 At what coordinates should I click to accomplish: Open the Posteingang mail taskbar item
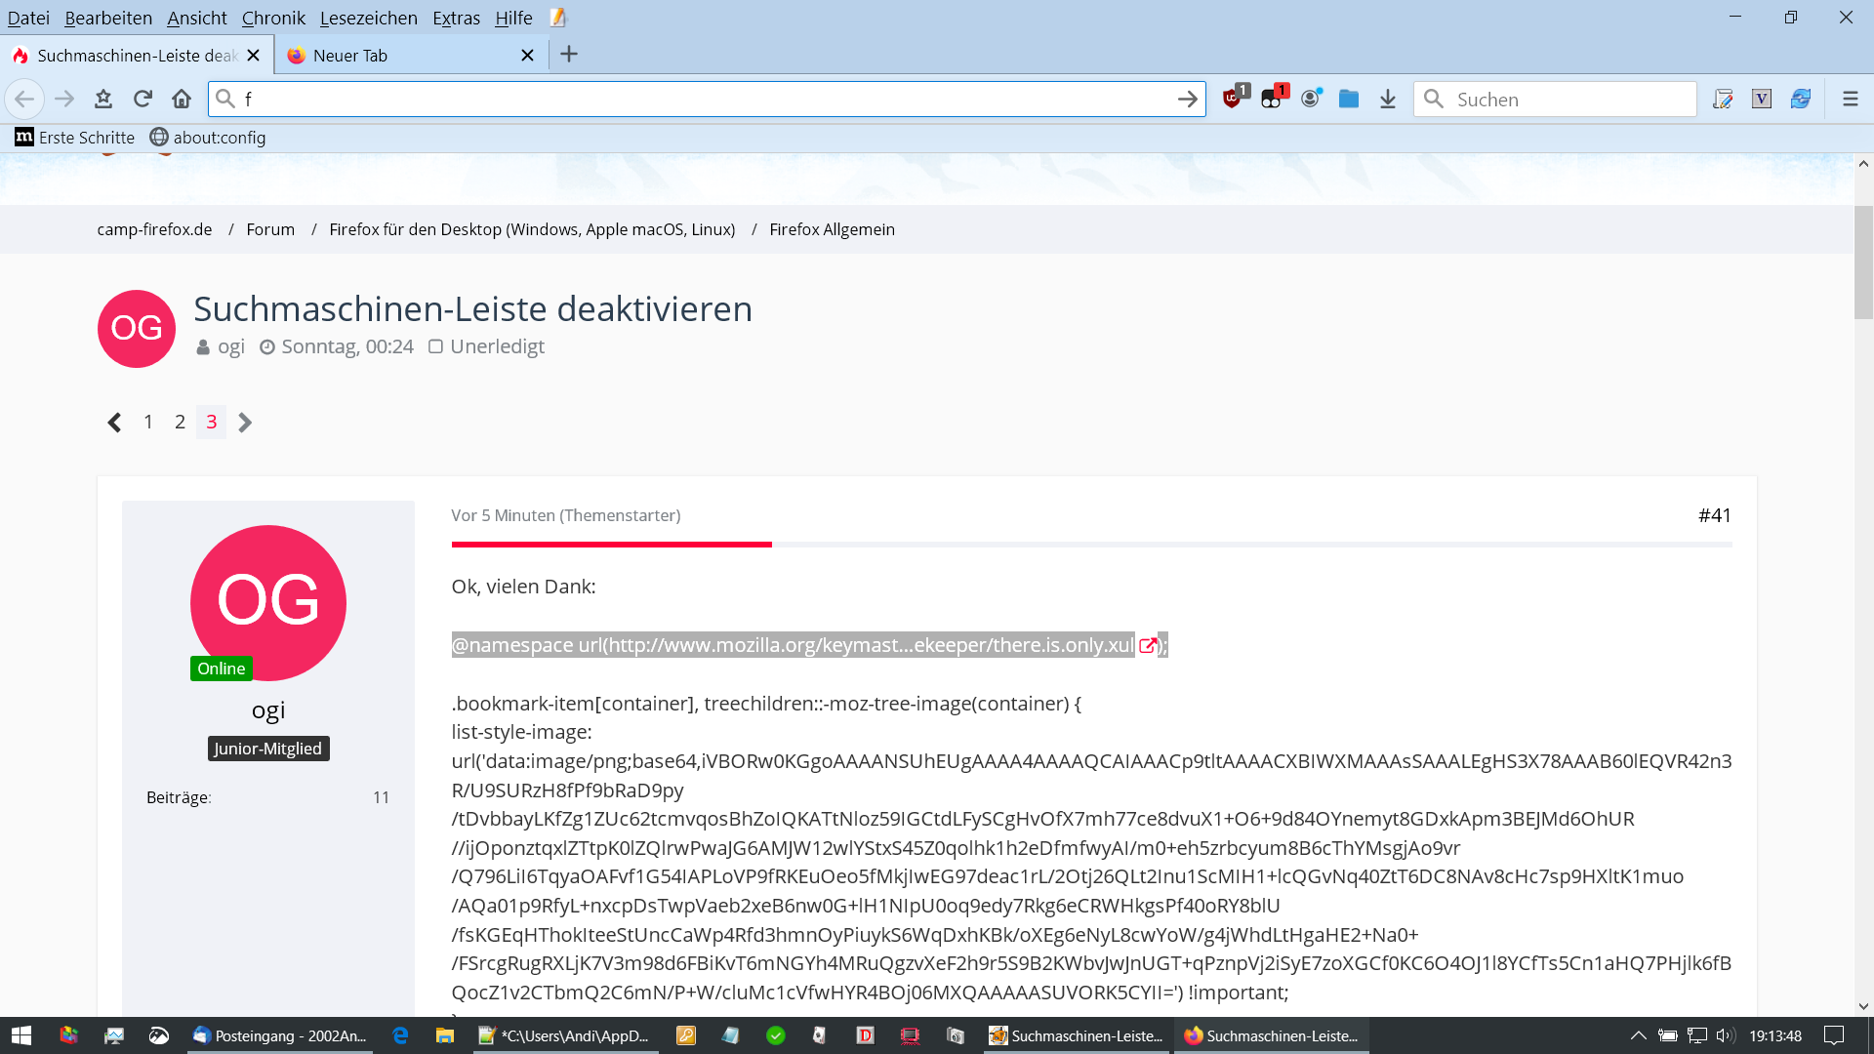(x=279, y=1035)
